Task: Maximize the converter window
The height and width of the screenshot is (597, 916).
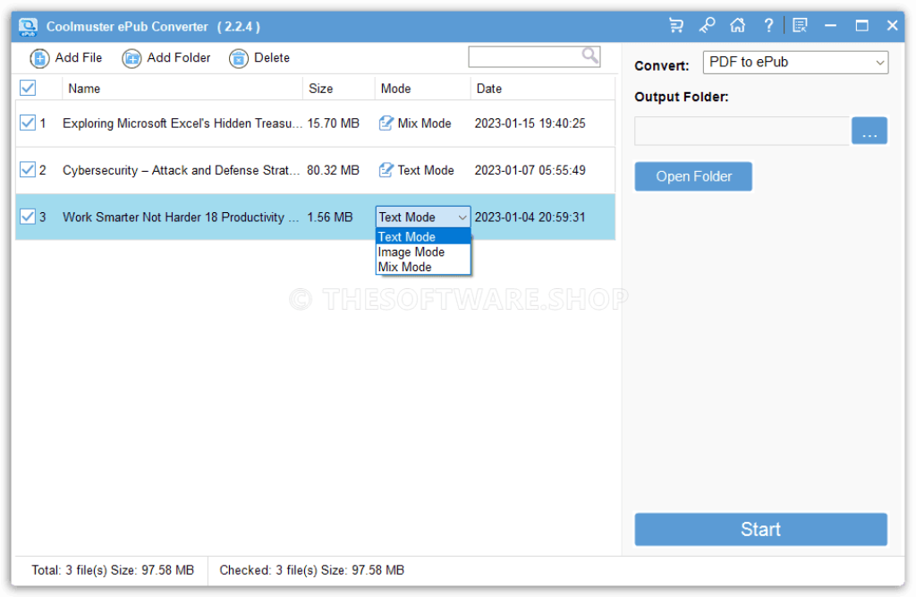Action: click(861, 26)
